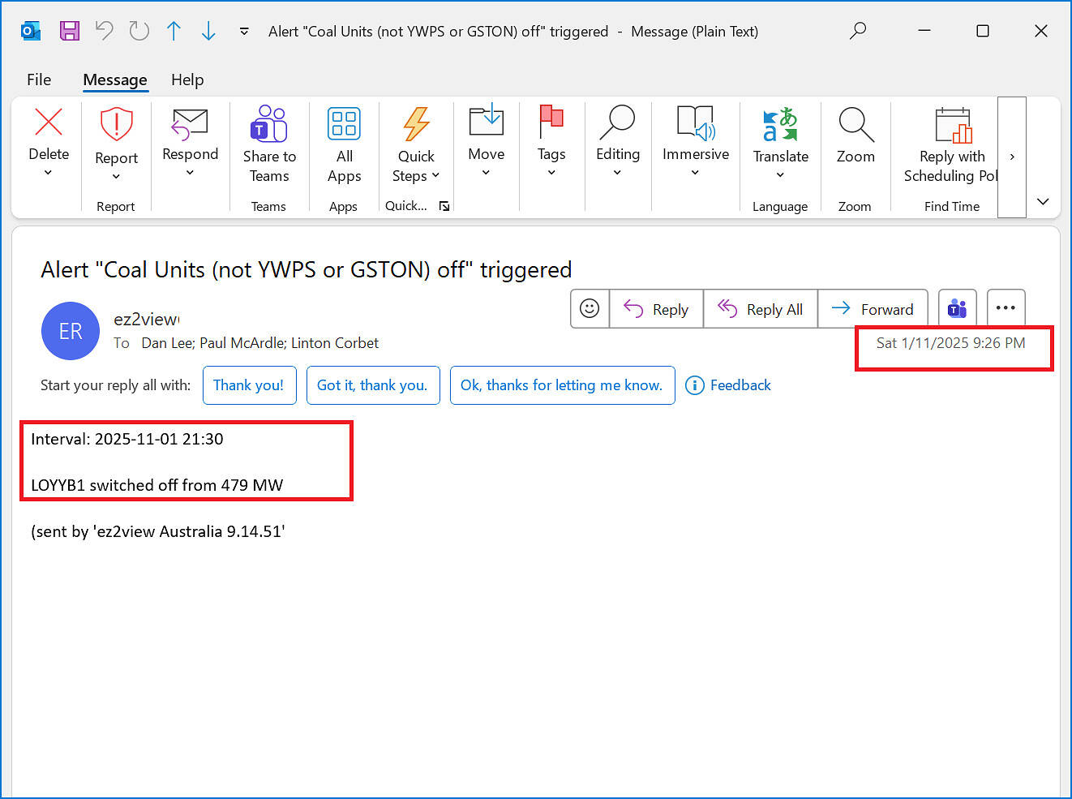Viewport: 1072px width, 799px height.
Task: Click the Save icon in title bar
Action: tap(70, 31)
